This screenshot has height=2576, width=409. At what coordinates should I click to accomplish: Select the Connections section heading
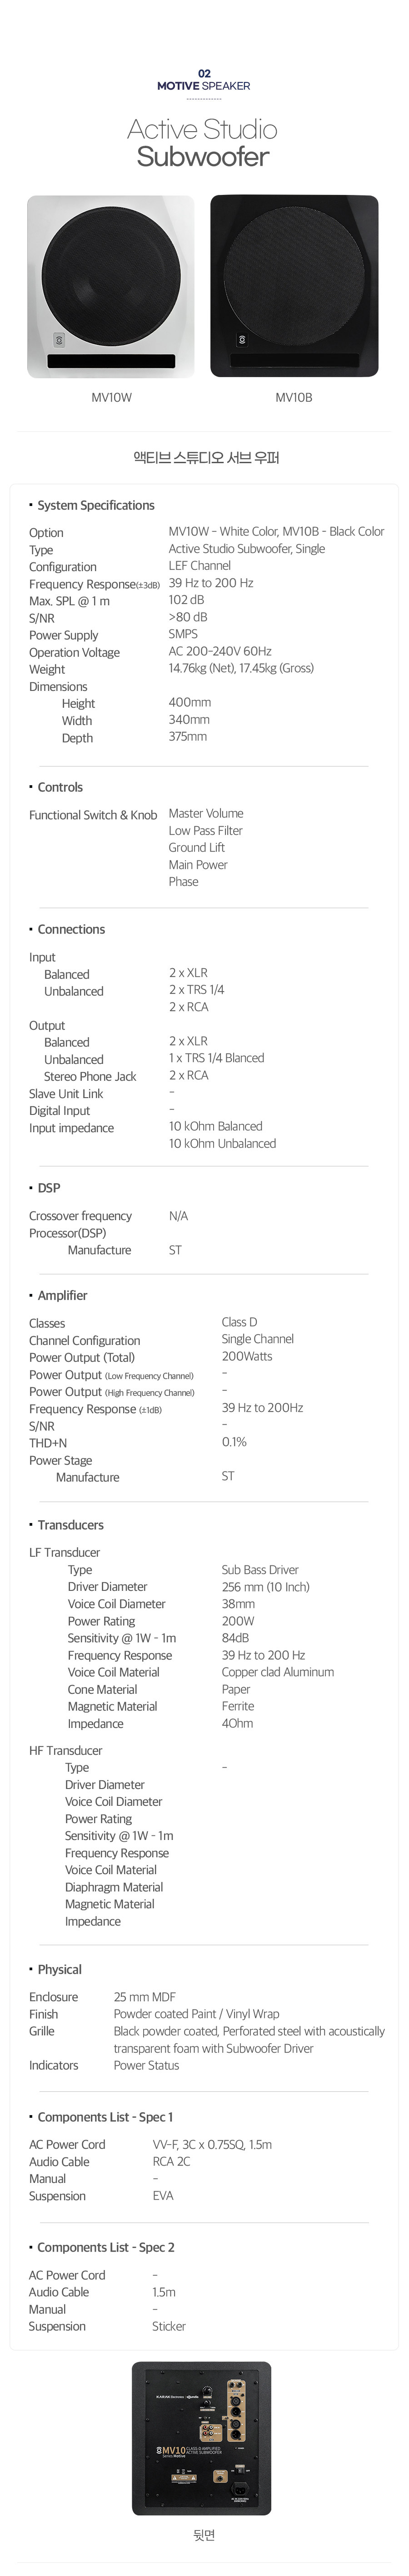67,930
